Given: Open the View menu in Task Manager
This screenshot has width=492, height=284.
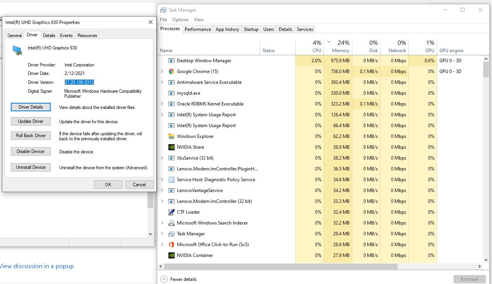Looking at the screenshot, I should click(x=199, y=20).
